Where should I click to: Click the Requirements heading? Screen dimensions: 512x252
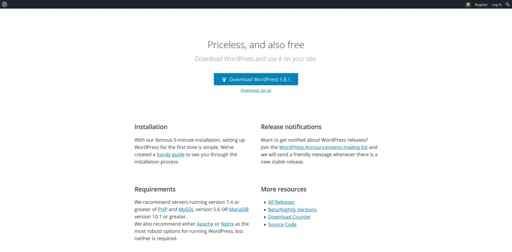(x=155, y=189)
